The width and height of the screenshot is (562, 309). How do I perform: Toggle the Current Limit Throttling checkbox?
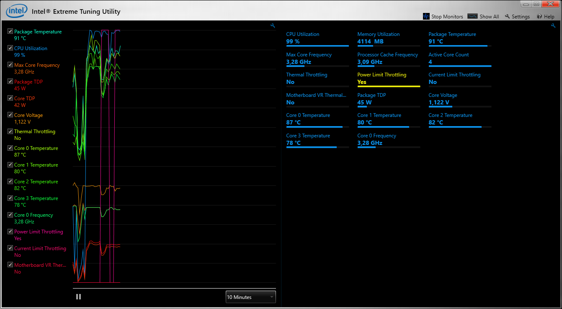click(x=10, y=248)
